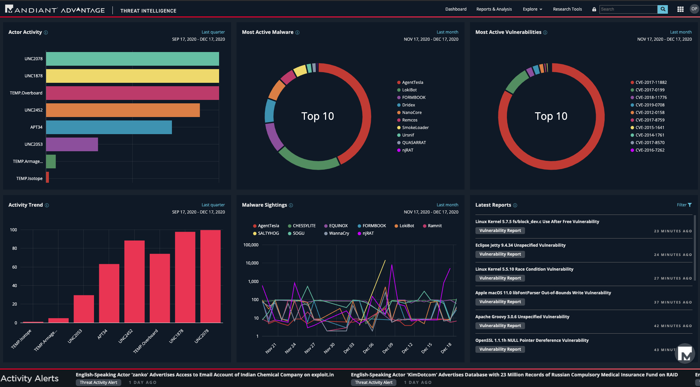Click info icon next to Activity Trend

[x=47, y=205]
